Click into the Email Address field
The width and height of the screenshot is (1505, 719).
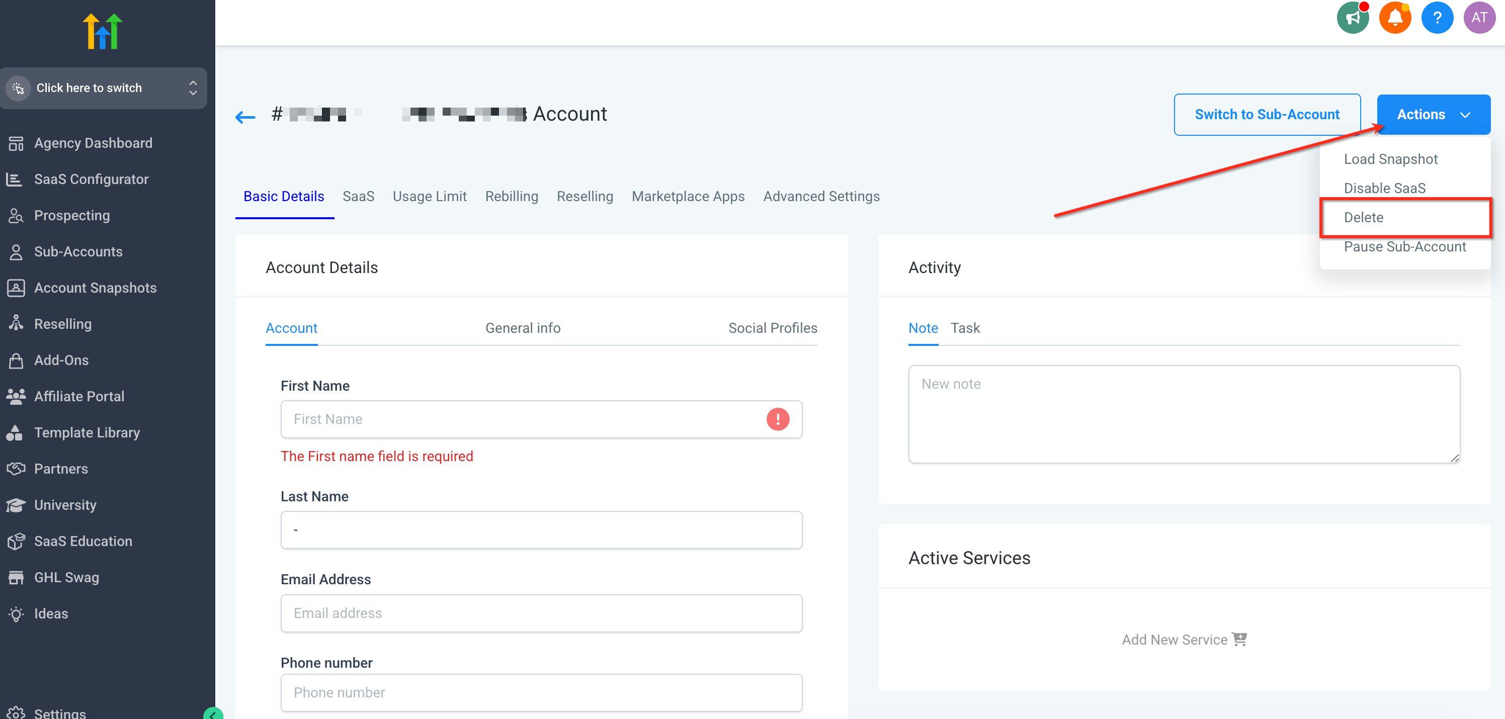[541, 613]
